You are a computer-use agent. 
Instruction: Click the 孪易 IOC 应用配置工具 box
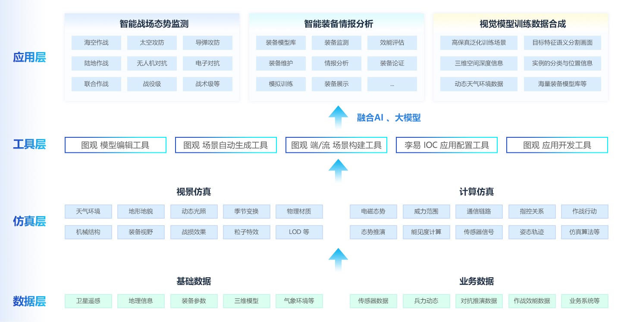[446, 145]
